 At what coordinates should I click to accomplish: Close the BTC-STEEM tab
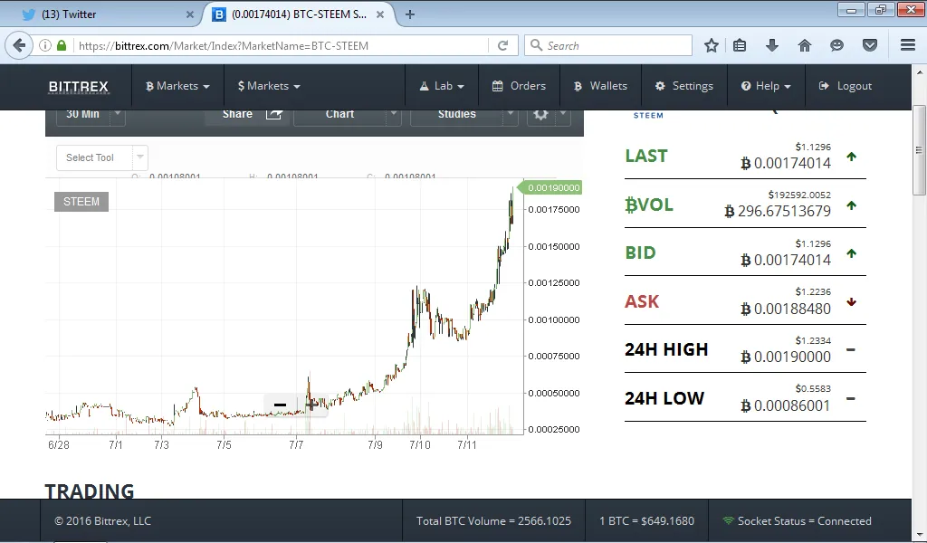coord(381,14)
